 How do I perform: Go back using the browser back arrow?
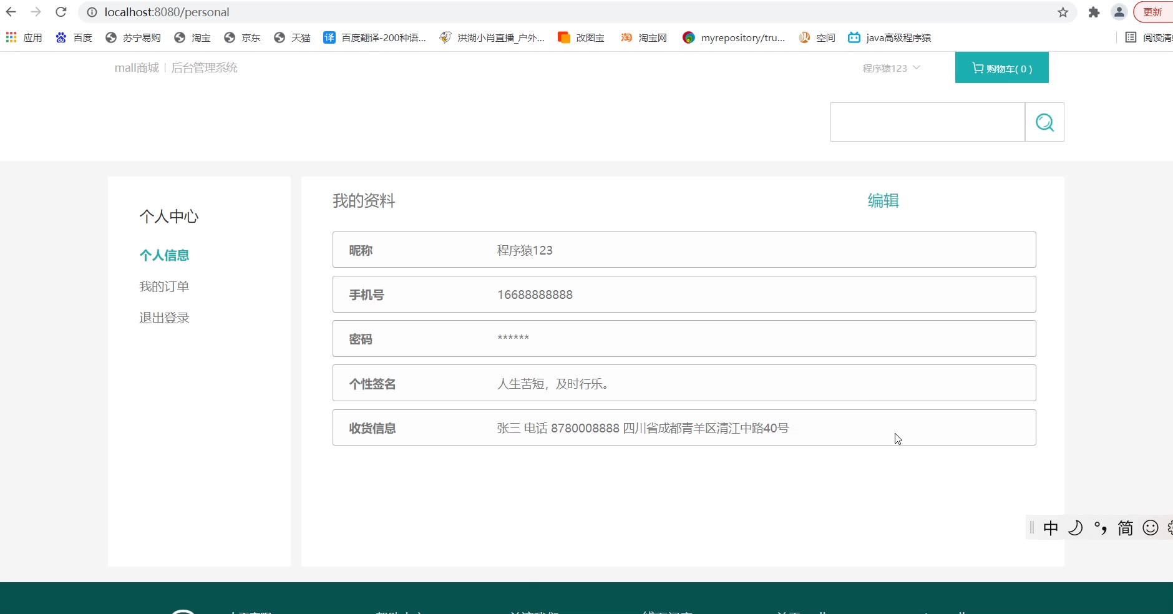(11, 12)
